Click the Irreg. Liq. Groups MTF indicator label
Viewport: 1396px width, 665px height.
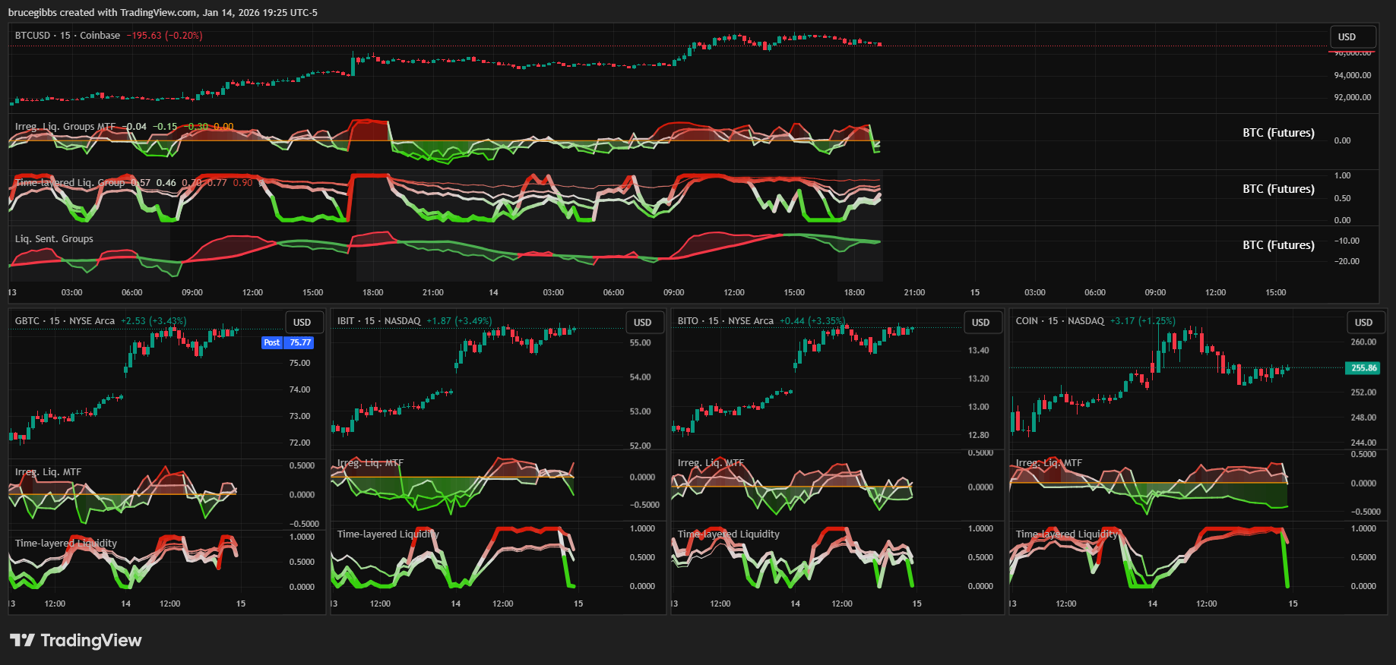click(x=65, y=127)
